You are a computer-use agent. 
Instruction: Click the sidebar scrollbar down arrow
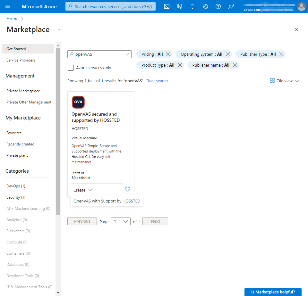coord(58,293)
